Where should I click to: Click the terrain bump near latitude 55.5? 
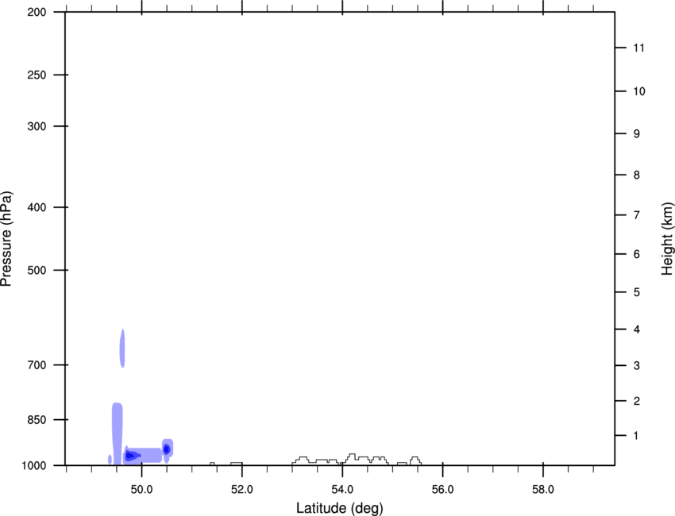[x=415, y=461]
